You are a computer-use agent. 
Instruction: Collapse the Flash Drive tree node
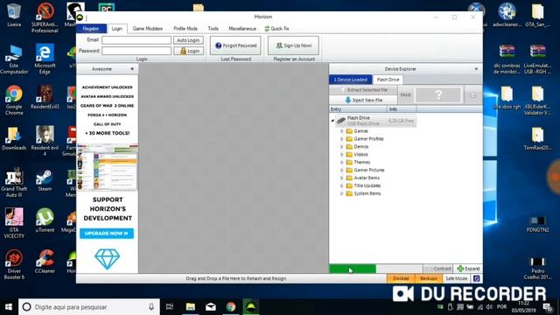332,121
